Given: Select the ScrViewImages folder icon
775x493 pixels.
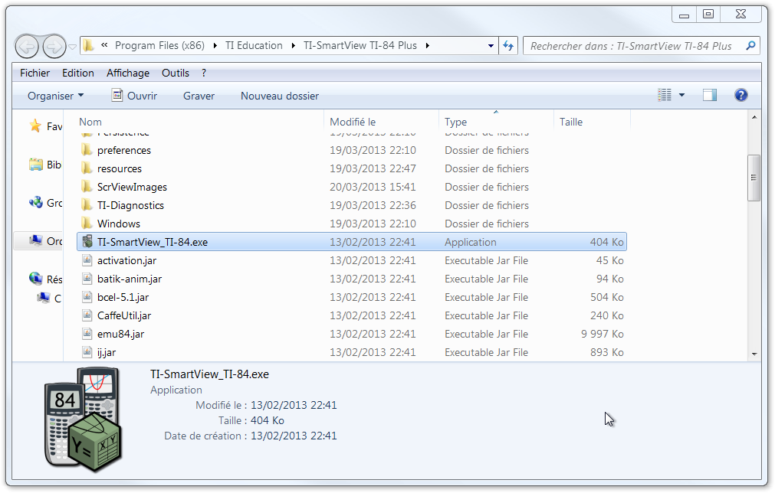Looking at the screenshot, I should point(87,187).
